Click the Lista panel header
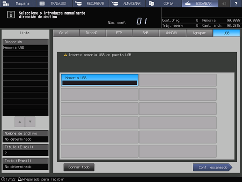Viewport: 242px width, 182px height. 24,33
